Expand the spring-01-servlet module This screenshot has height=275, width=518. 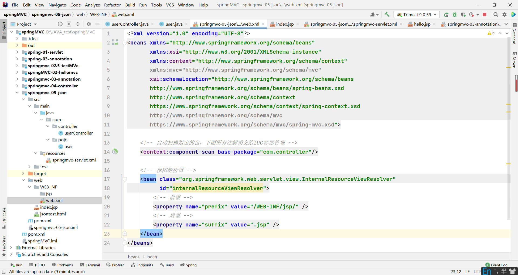pos(17,52)
